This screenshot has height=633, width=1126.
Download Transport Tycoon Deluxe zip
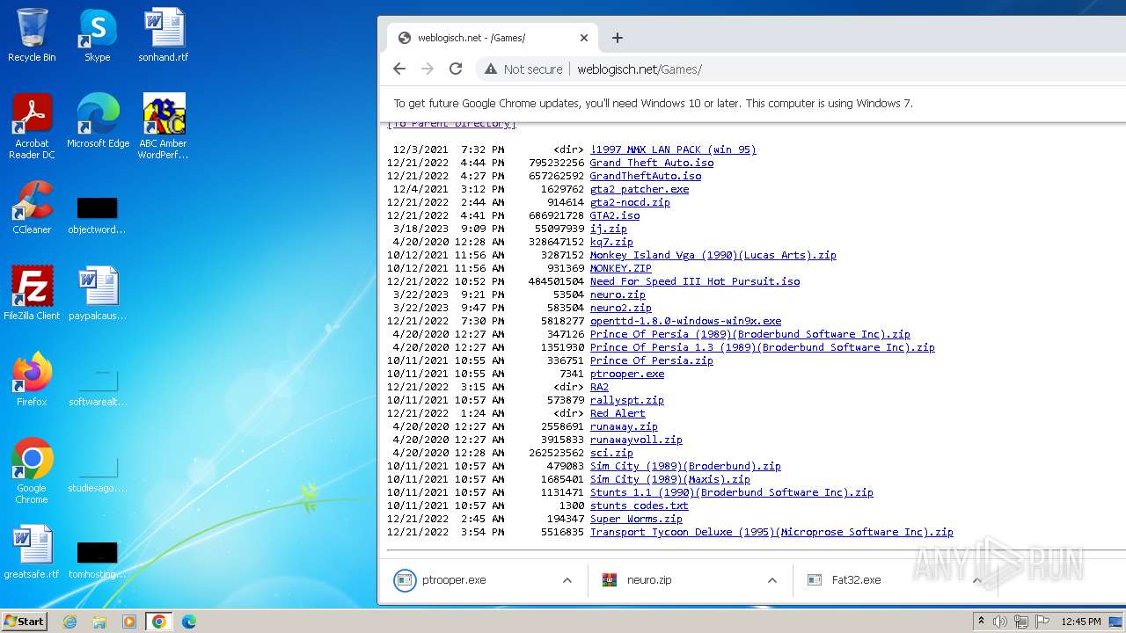point(771,532)
